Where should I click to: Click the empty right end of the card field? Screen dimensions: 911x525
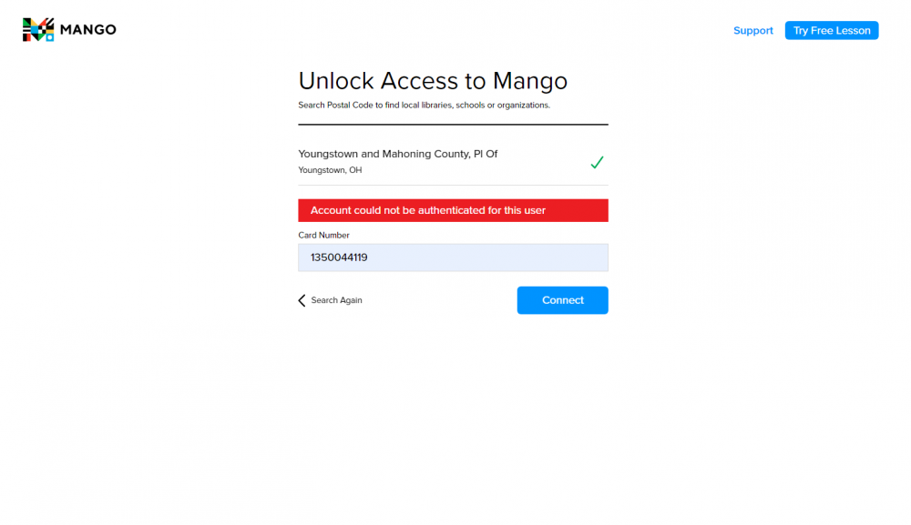pos(583,257)
